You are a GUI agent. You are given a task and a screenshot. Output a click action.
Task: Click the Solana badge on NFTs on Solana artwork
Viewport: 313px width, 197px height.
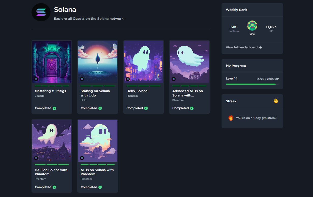(82, 158)
